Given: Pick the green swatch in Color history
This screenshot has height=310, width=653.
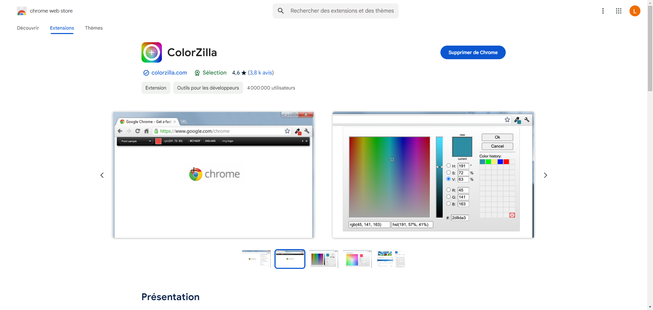Looking at the screenshot, I should pos(488,162).
